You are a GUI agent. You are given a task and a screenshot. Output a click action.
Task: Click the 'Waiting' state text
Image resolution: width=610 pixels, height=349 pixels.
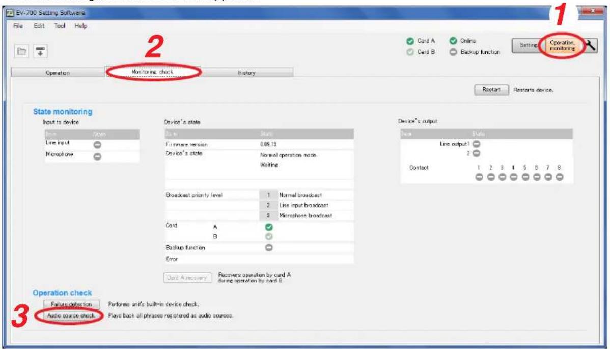tap(269, 165)
